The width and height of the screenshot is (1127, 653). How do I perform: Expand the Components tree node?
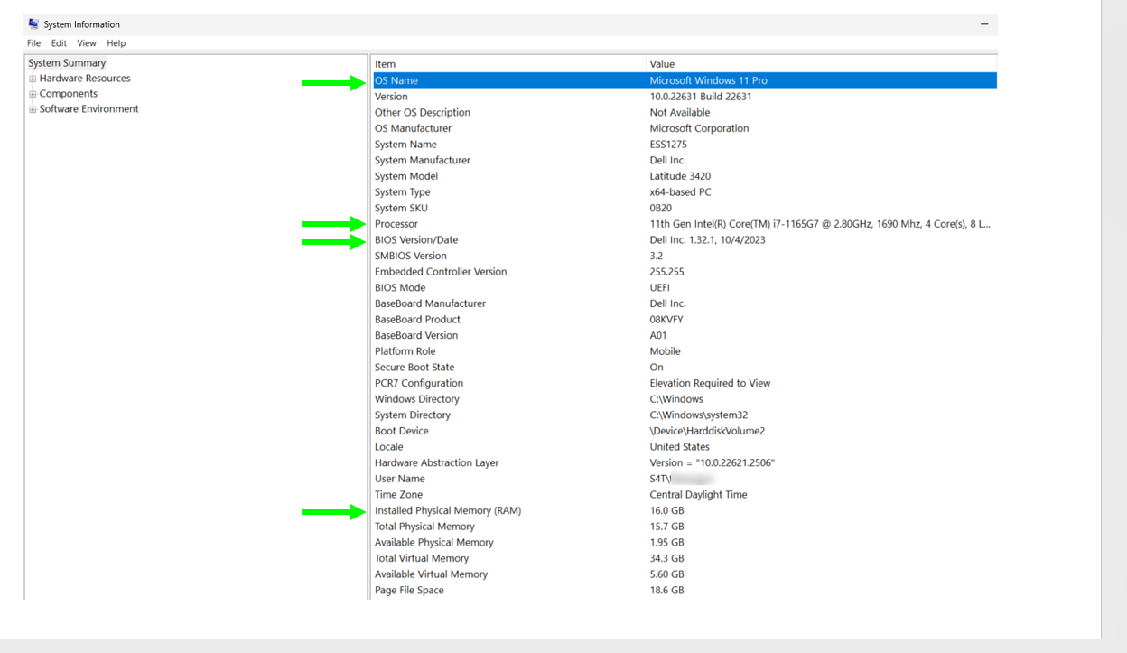point(33,95)
